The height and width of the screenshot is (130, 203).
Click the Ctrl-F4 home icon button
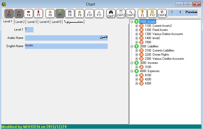162,13
